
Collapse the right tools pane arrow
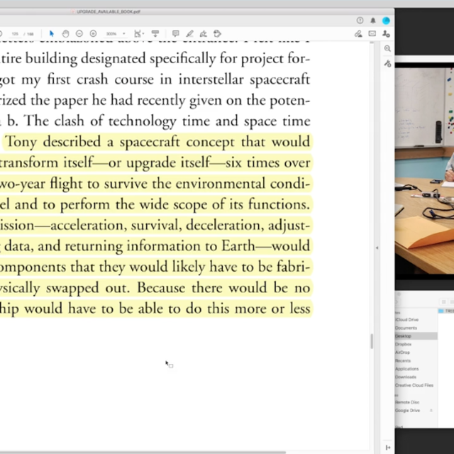377,248
